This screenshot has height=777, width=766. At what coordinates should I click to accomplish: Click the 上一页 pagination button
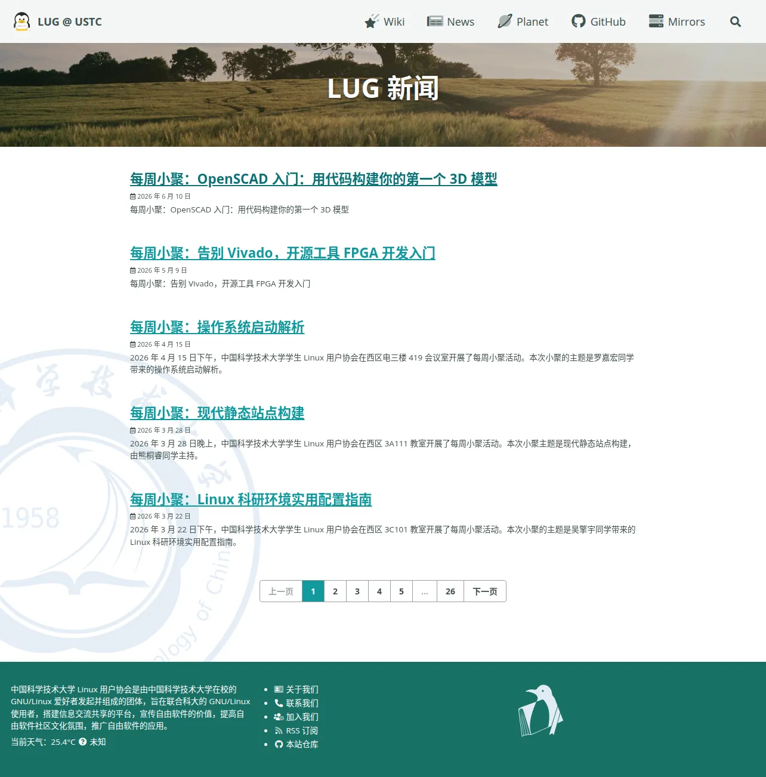point(281,591)
